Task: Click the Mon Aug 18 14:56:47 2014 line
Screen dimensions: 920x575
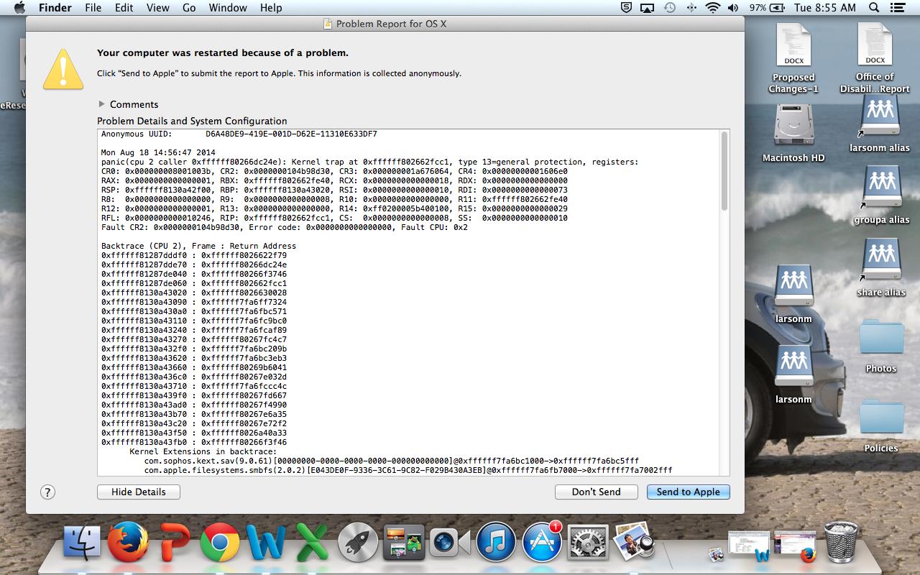Action: point(158,152)
